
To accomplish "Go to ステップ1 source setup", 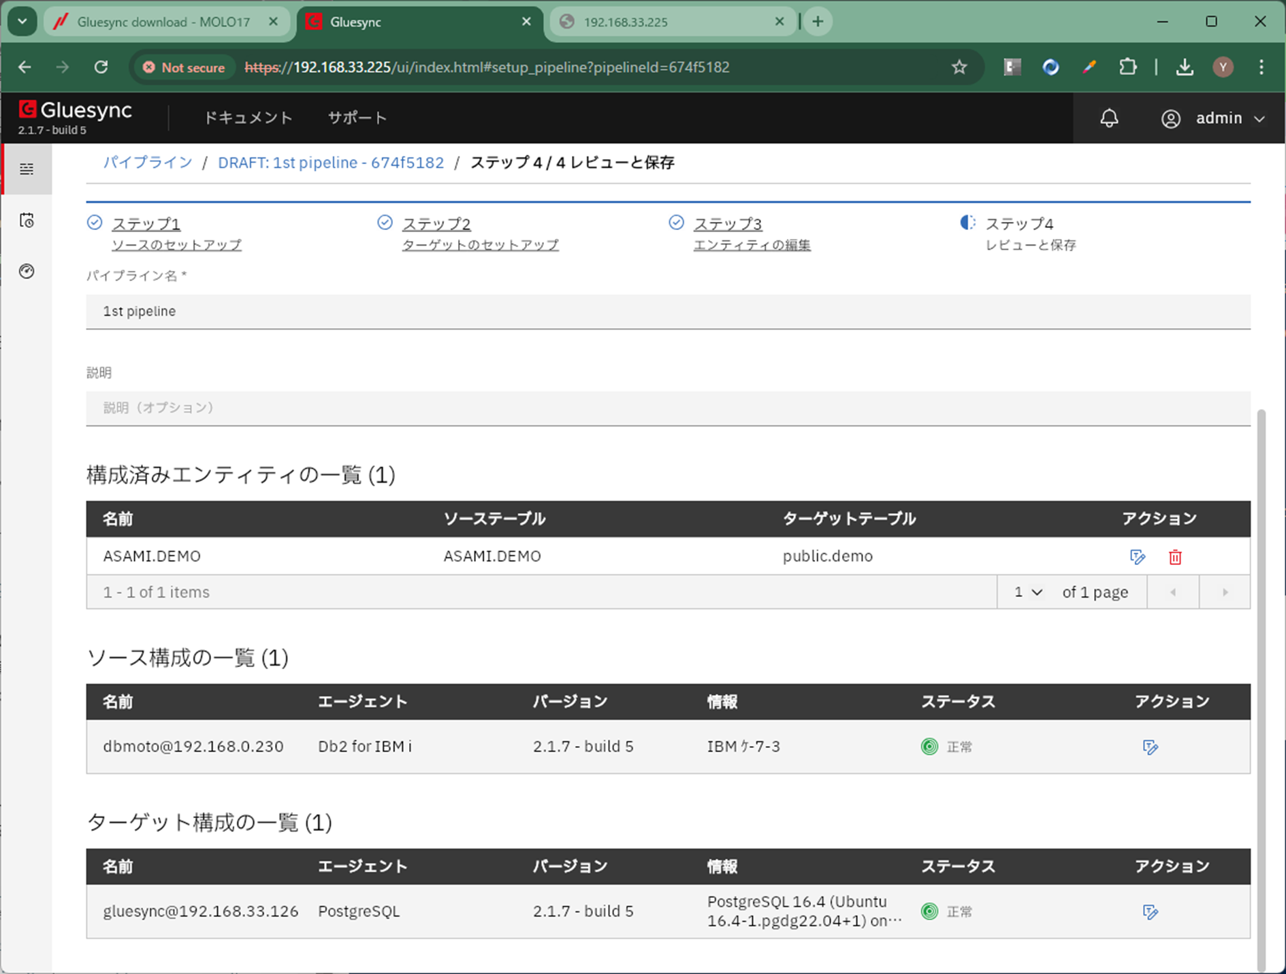I will (x=146, y=224).
